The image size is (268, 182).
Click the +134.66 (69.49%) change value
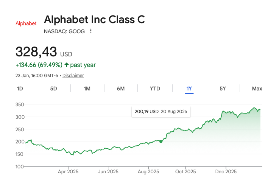39,65
